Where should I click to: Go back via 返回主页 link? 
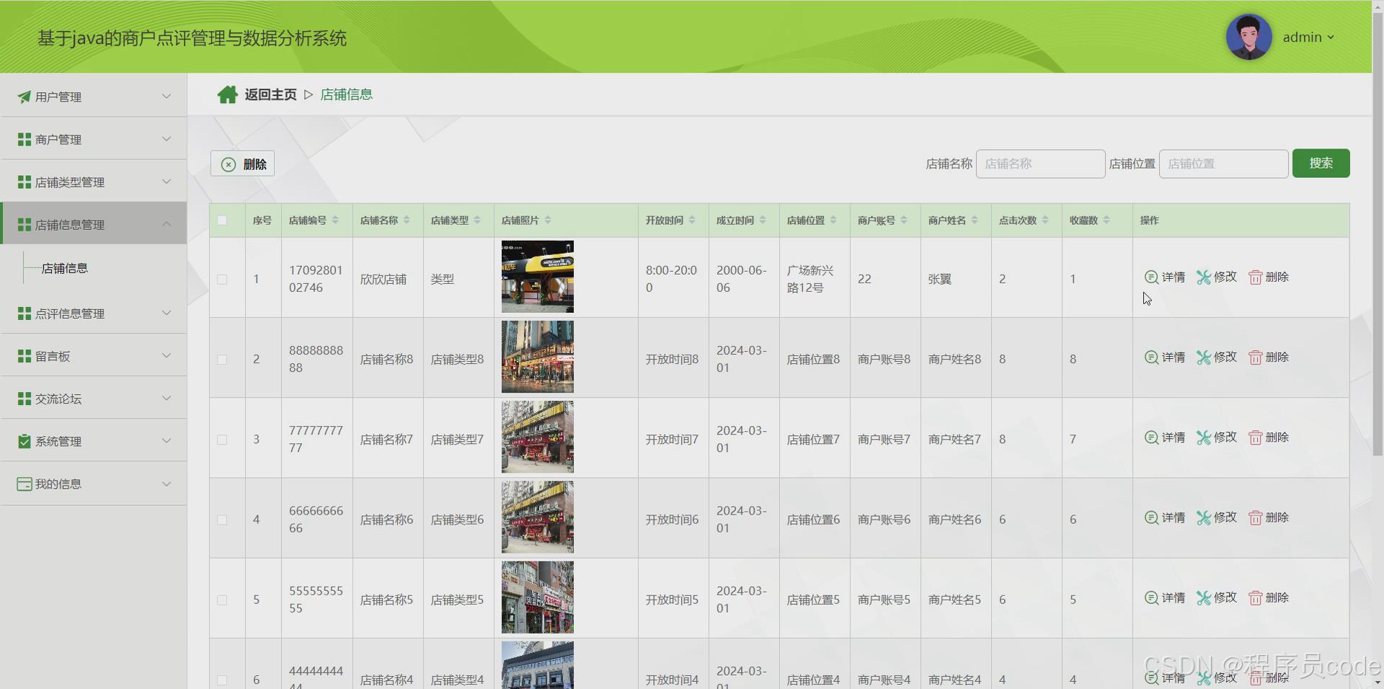(270, 94)
